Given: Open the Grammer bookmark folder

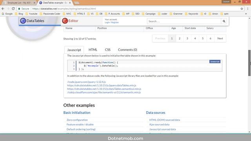Looking at the screenshot, I should (x=176, y=14).
